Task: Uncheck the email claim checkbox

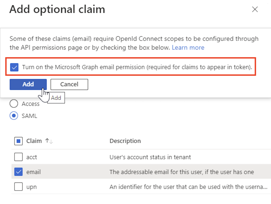Action: [x=18, y=172]
